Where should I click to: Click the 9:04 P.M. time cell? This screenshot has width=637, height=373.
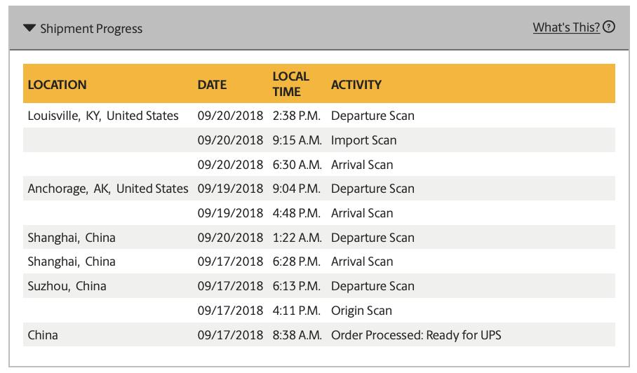297,189
